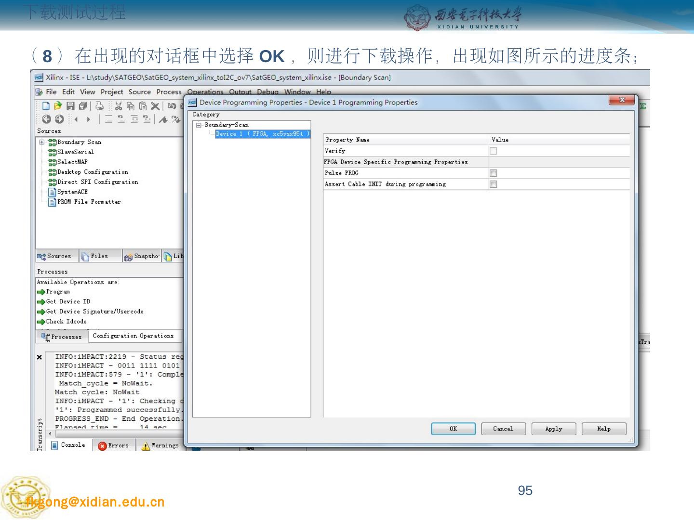Image resolution: width=694 pixels, height=520 pixels.
Task: Collapse the Boundary-Scan category tree node
Action: click(x=199, y=125)
